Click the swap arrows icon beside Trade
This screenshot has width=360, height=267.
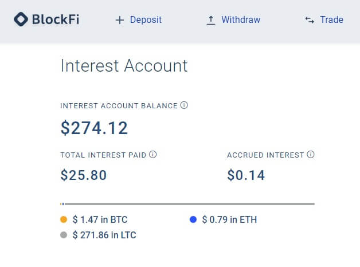pos(310,20)
